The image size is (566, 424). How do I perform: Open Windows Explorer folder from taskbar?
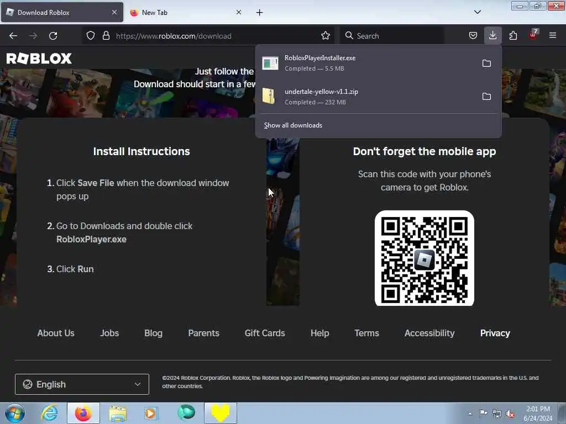[x=118, y=413]
